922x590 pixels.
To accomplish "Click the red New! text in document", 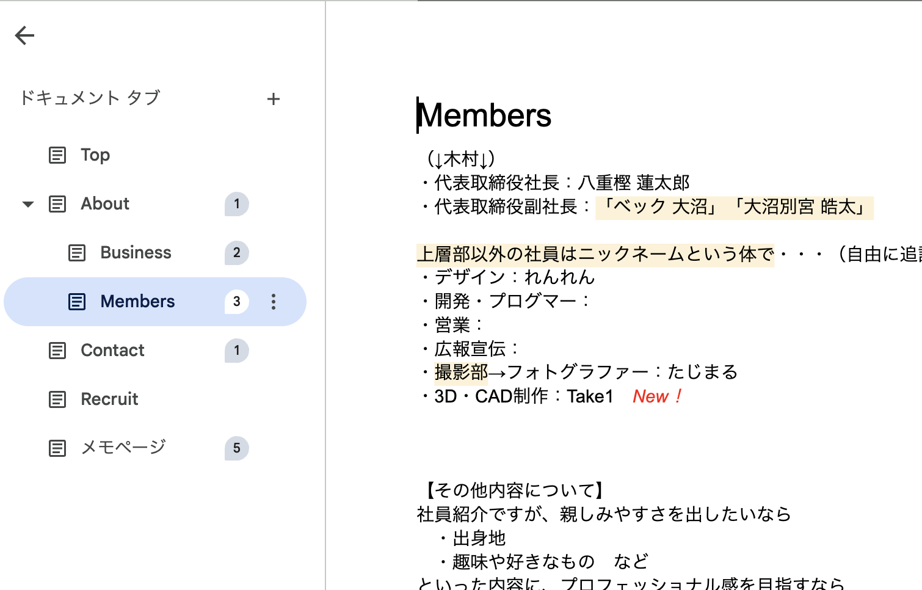I will pyautogui.click(x=657, y=396).
